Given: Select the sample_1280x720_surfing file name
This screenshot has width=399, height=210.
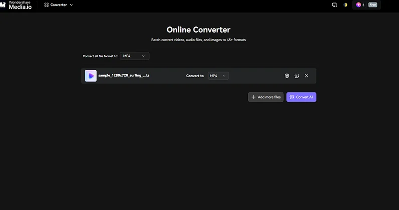Looking at the screenshot, I should [124, 76].
